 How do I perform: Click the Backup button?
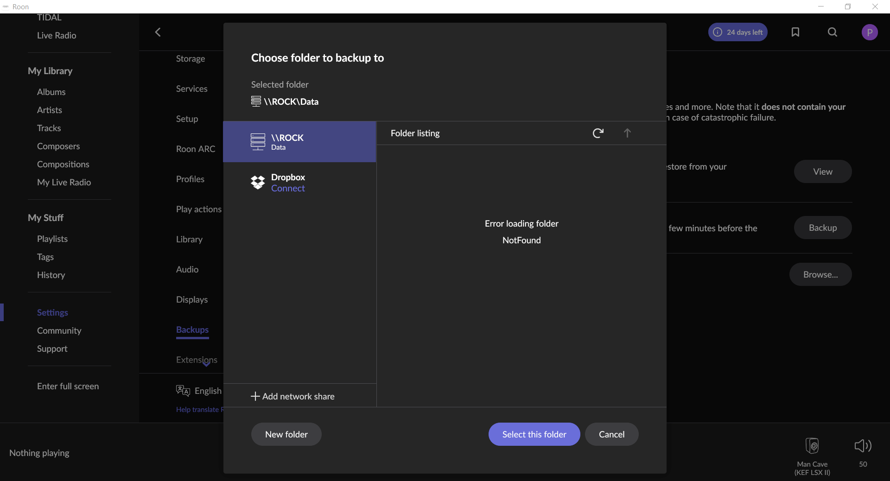(x=823, y=228)
